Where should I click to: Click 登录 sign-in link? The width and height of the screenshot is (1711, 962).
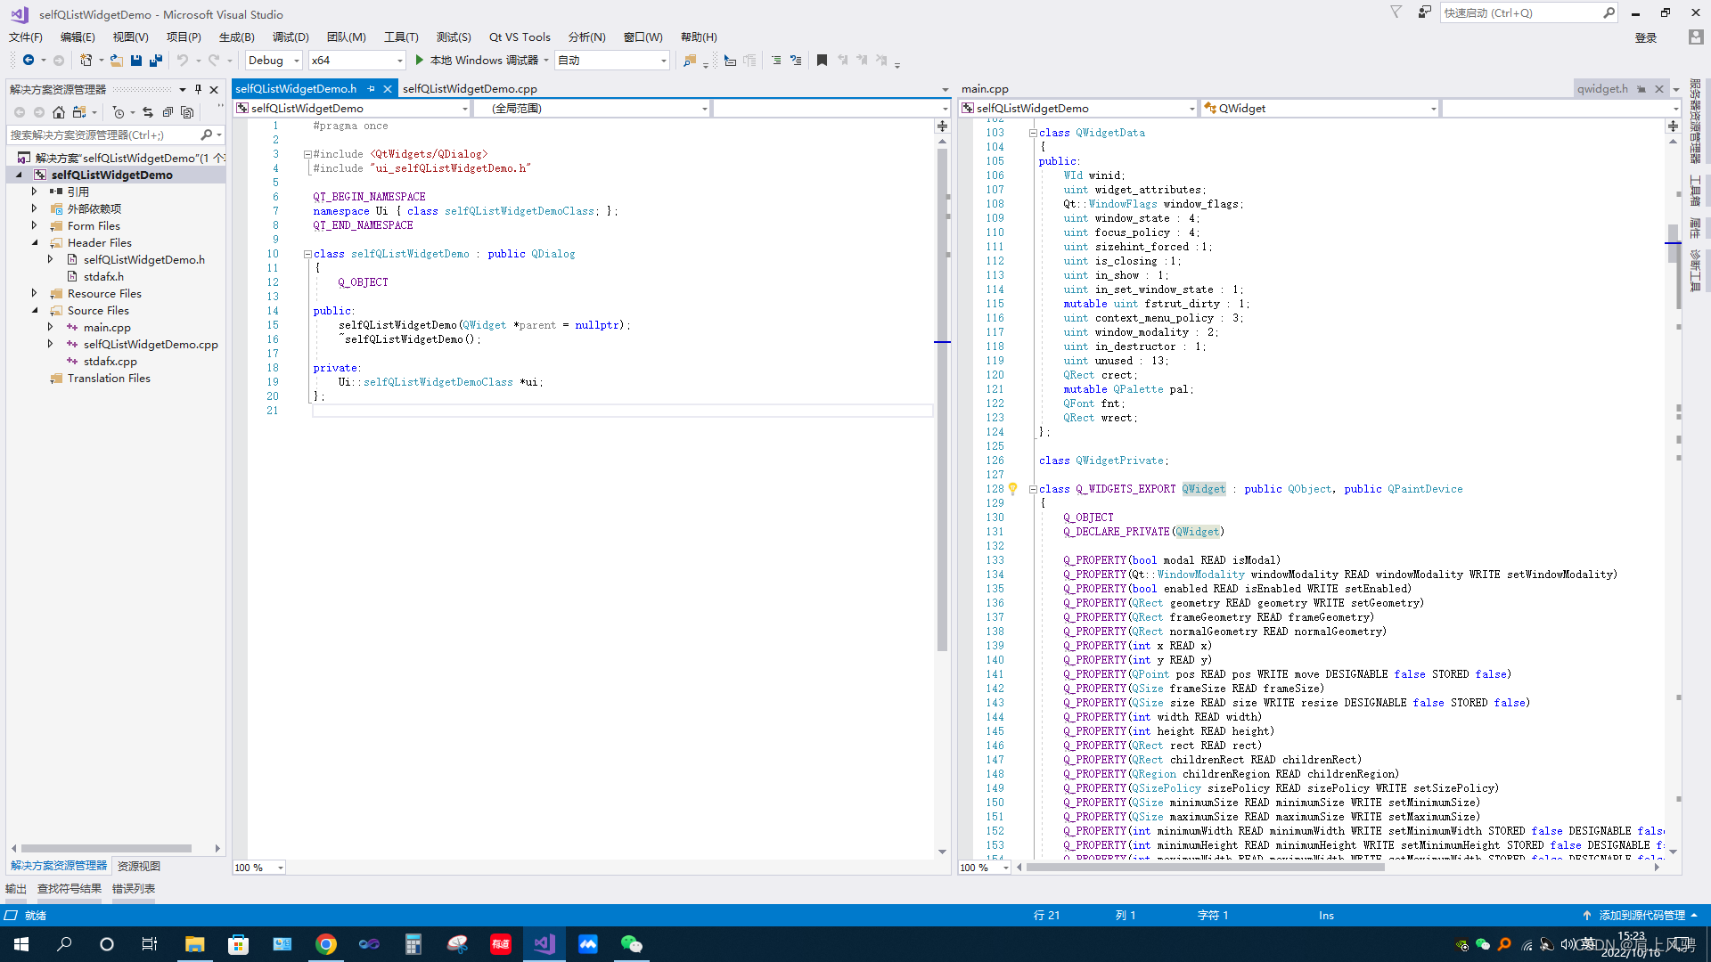pyautogui.click(x=1645, y=37)
